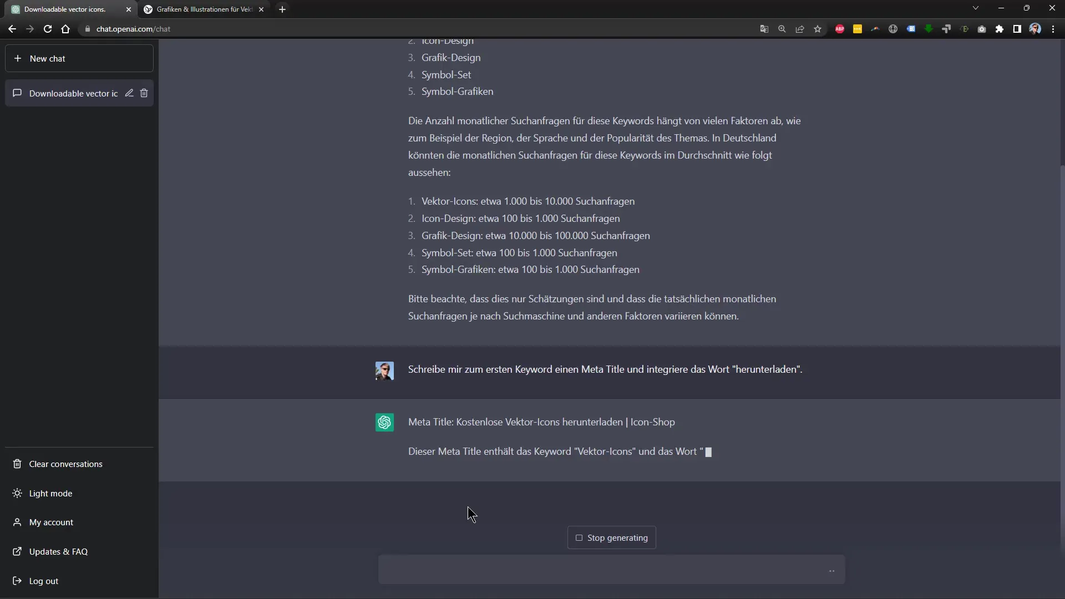Click the stop generating checkbox icon
Screen dimensions: 1065x599
point(579,537)
